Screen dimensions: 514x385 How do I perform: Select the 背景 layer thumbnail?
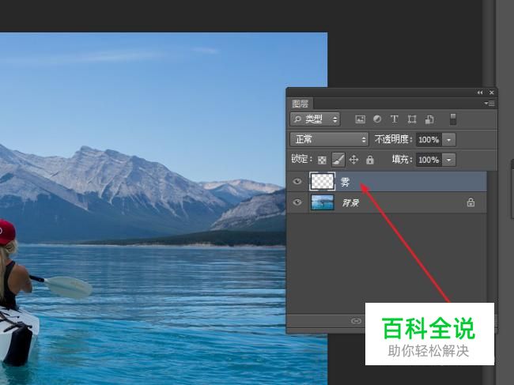[322, 202]
